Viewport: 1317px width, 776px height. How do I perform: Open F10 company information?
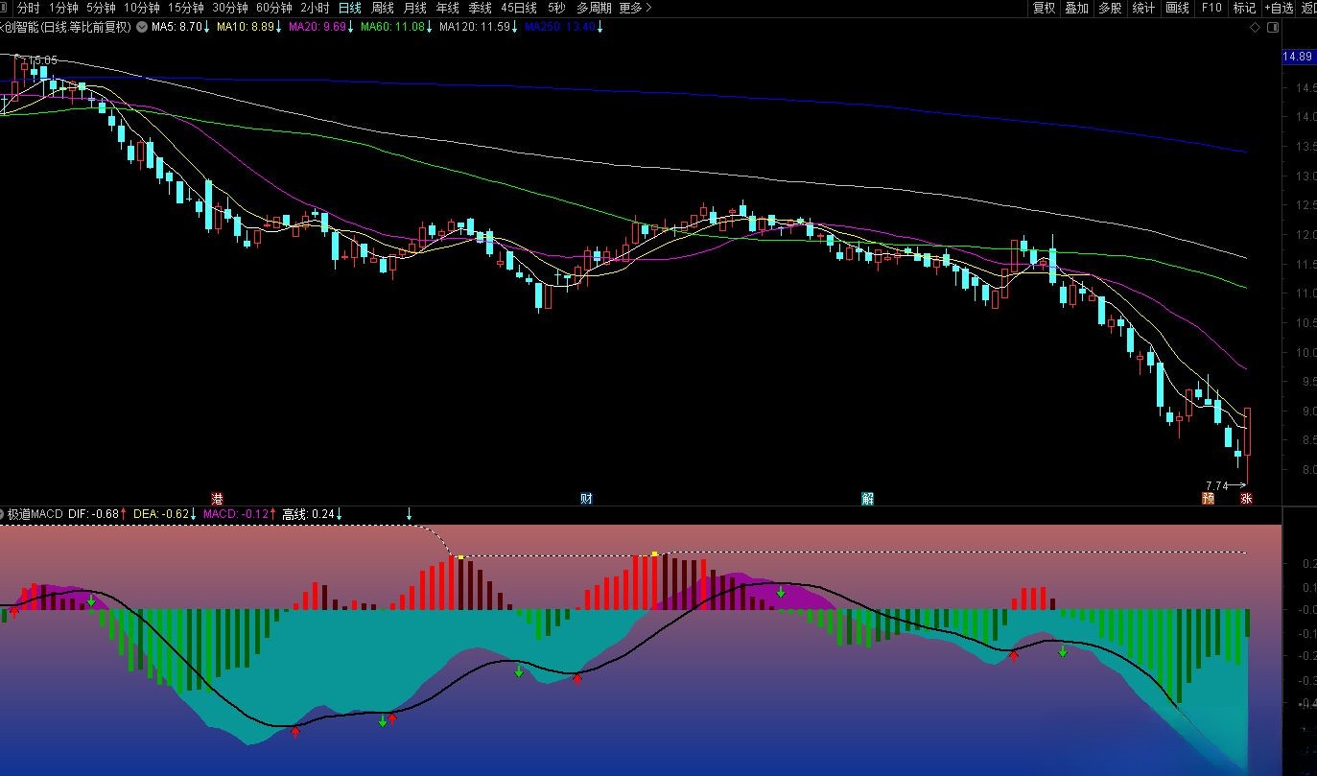click(x=1211, y=8)
